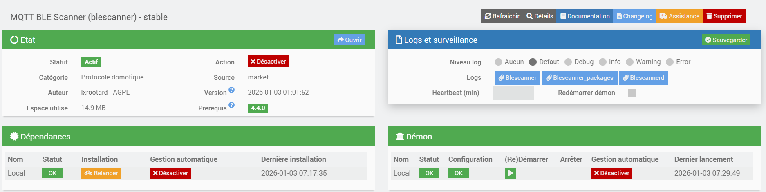The width and height of the screenshot is (766, 192).
Task: Choose the Warning log level
Action: [x=630, y=62]
